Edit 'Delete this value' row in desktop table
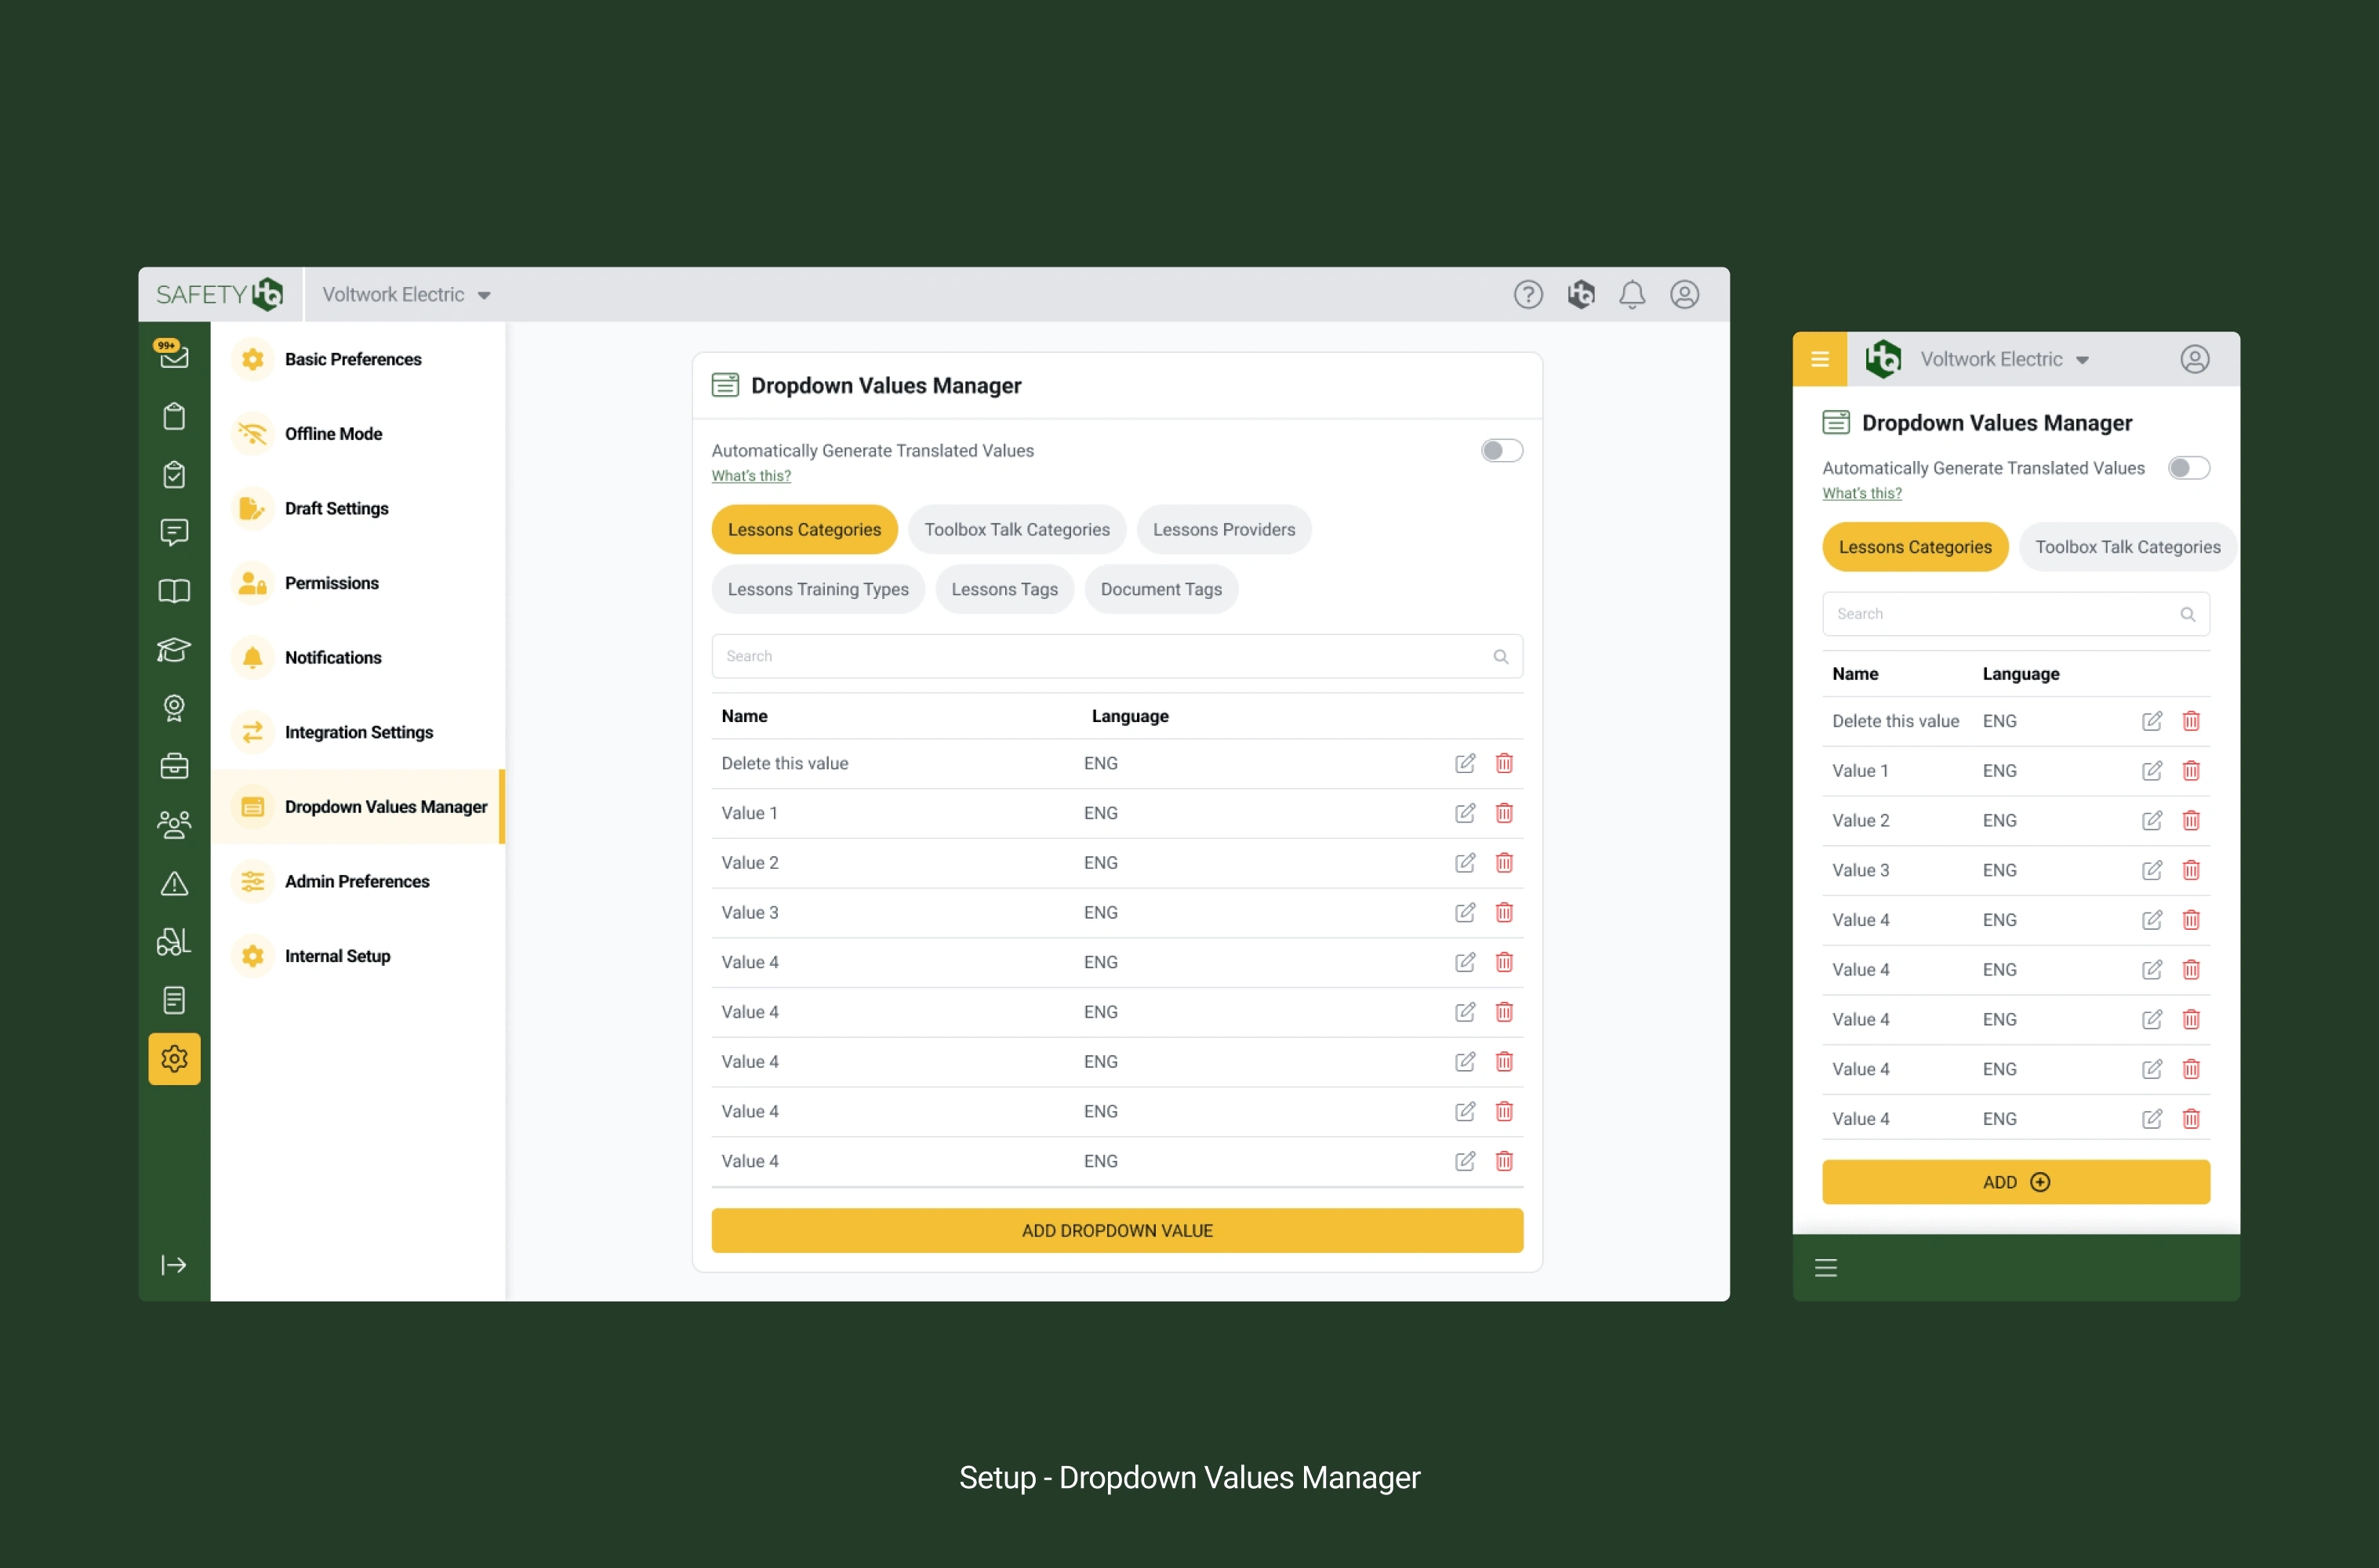 point(1464,764)
